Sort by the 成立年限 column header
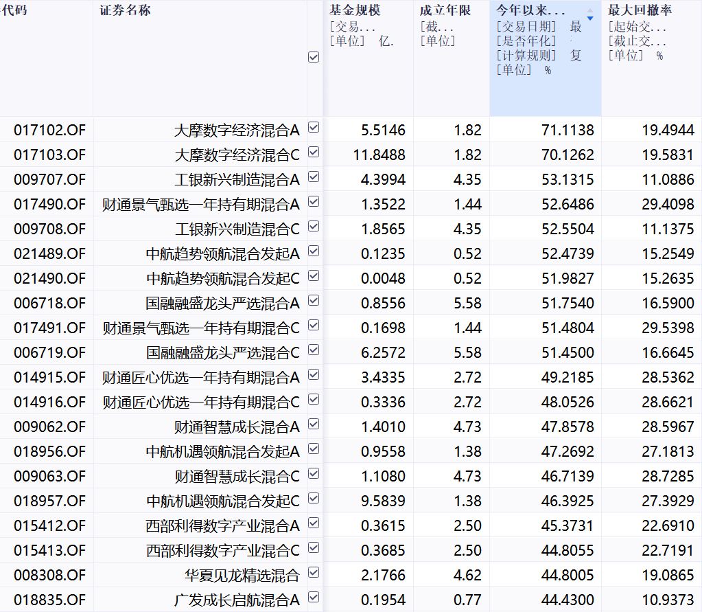 tap(445, 10)
